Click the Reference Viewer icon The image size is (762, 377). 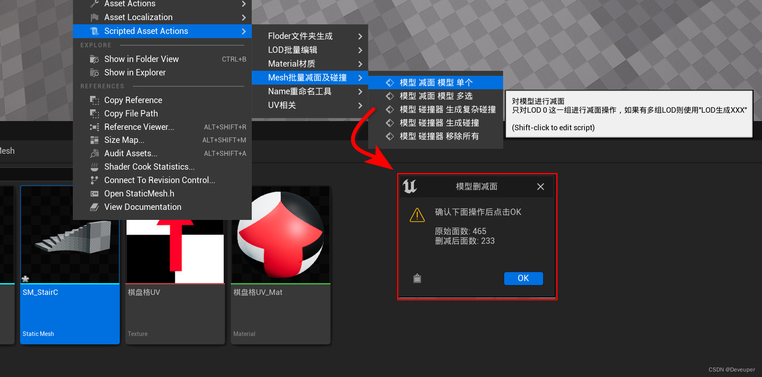(95, 127)
